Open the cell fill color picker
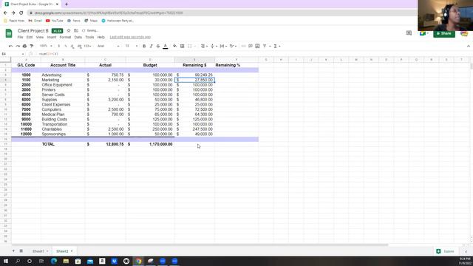473x266 pixels. tap(174, 46)
